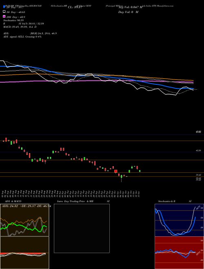Click the 'ADX signal: SELL' text
204x269 pixels.
coord(14,37)
